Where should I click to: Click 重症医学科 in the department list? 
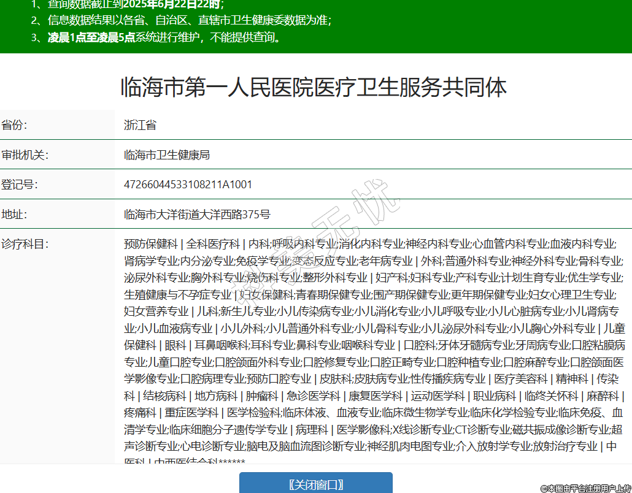tap(191, 413)
